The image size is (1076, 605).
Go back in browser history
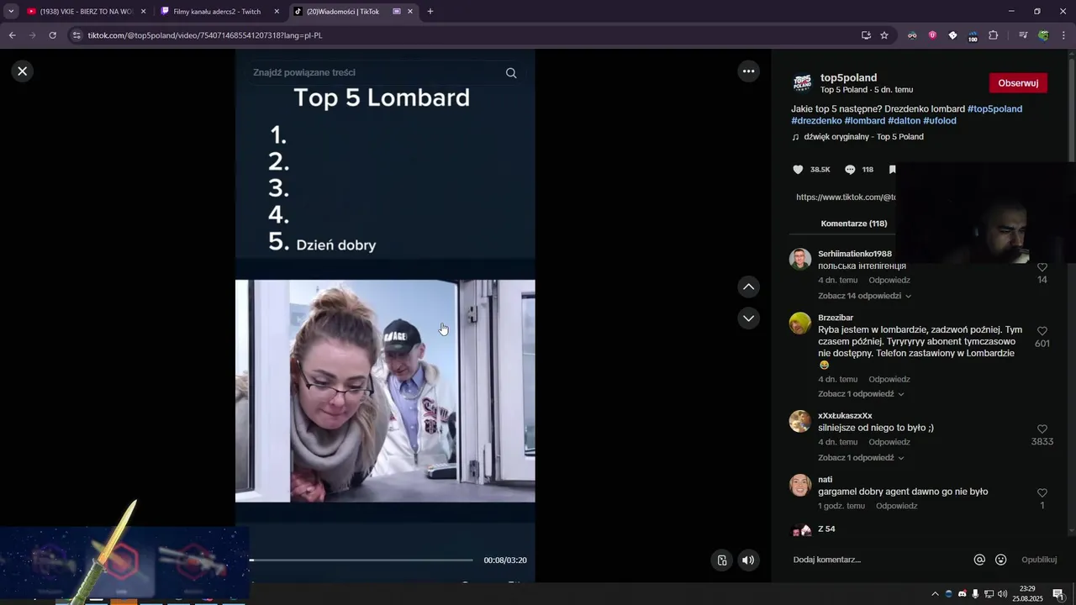(12, 35)
